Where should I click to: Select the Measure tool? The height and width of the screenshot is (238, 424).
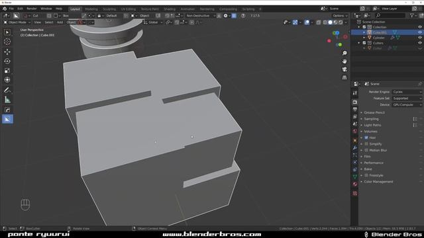[x=7, y=100]
